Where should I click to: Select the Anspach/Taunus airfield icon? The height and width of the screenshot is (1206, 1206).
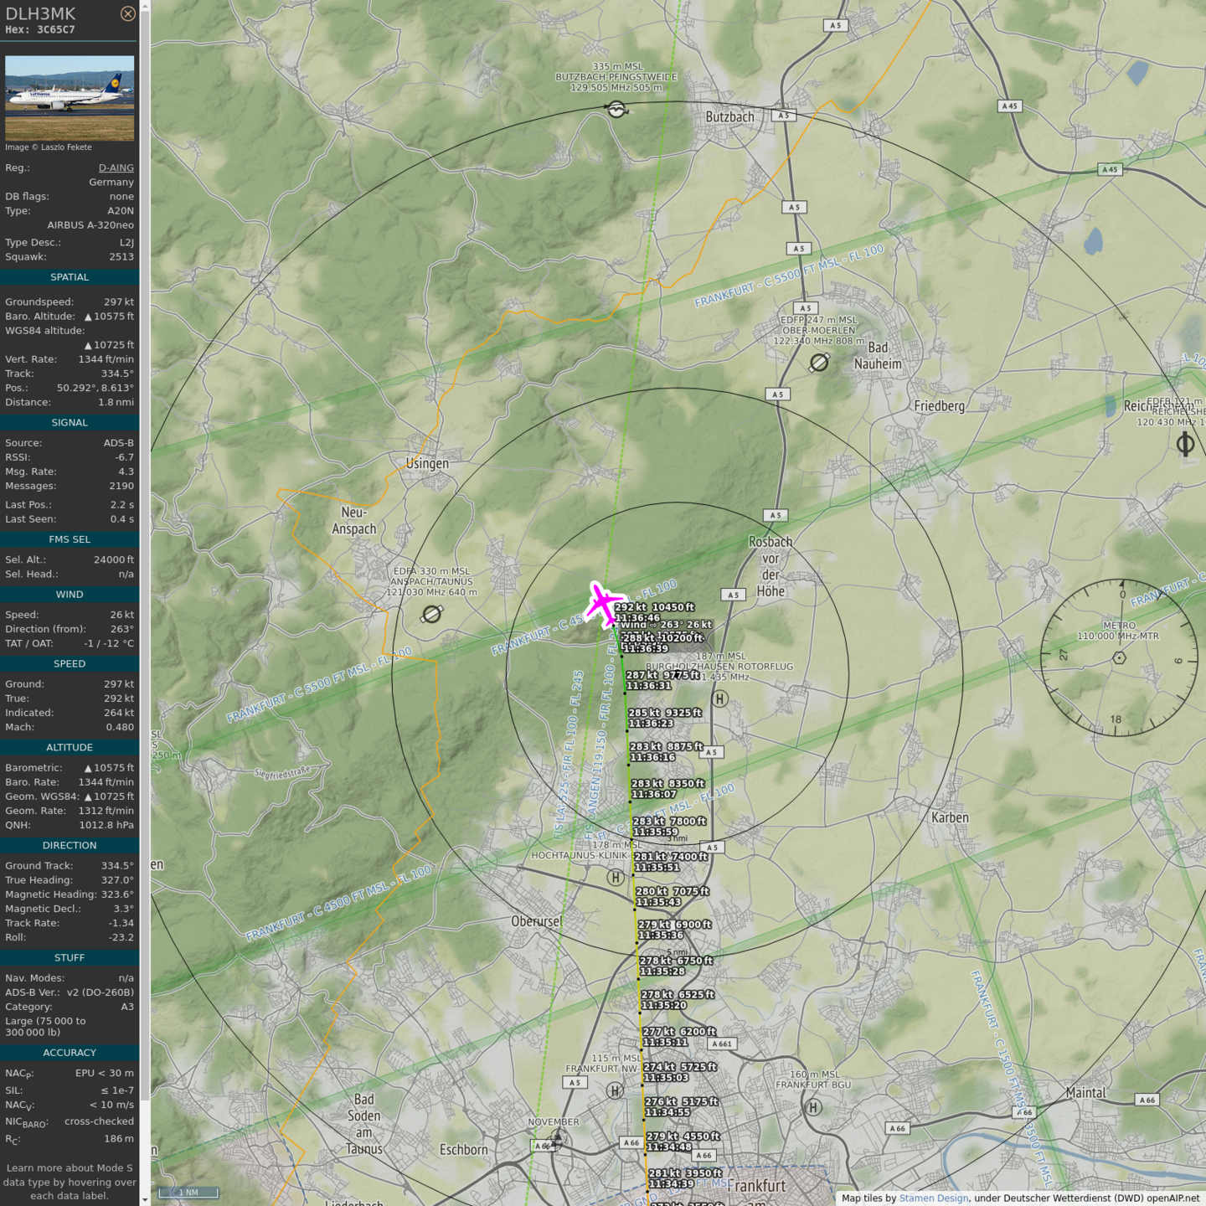(x=431, y=615)
